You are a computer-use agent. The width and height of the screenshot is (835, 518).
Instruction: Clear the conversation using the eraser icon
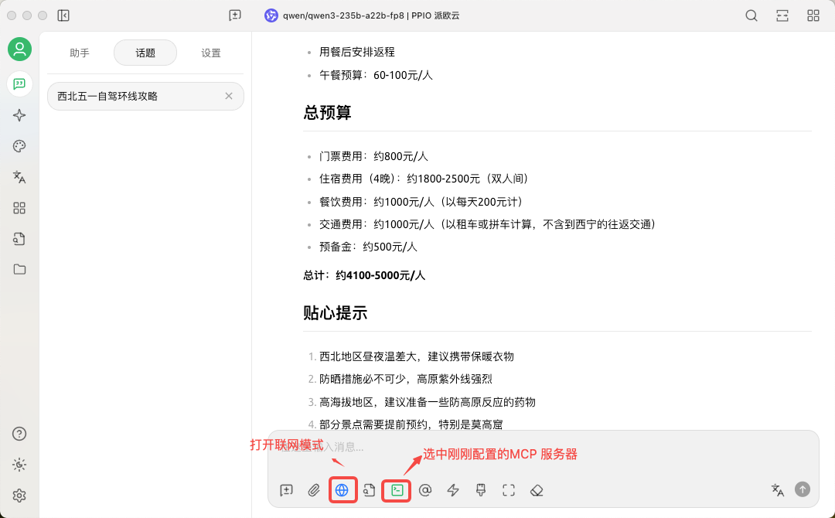pos(537,489)
